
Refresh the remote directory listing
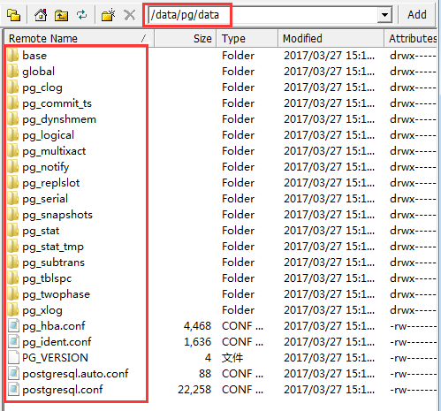[x=81, y=14]
